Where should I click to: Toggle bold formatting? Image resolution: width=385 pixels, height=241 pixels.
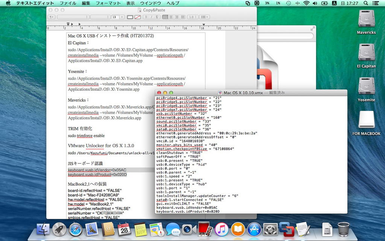click(x=146, y=17)
